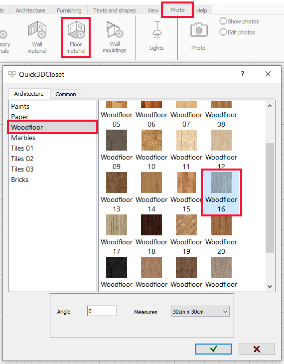Open the Measures 30cm x 30cm dropdown

[200, 311]
